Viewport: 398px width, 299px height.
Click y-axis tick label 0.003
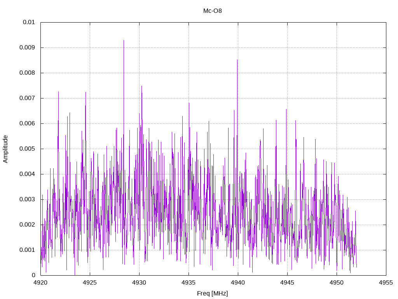coord(28,199)
